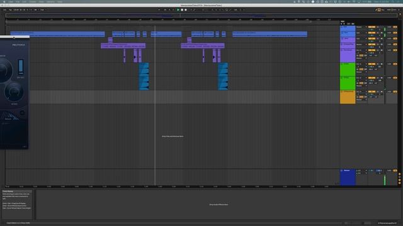Set the tall purple track's monitor to Auto

point(361,55)
